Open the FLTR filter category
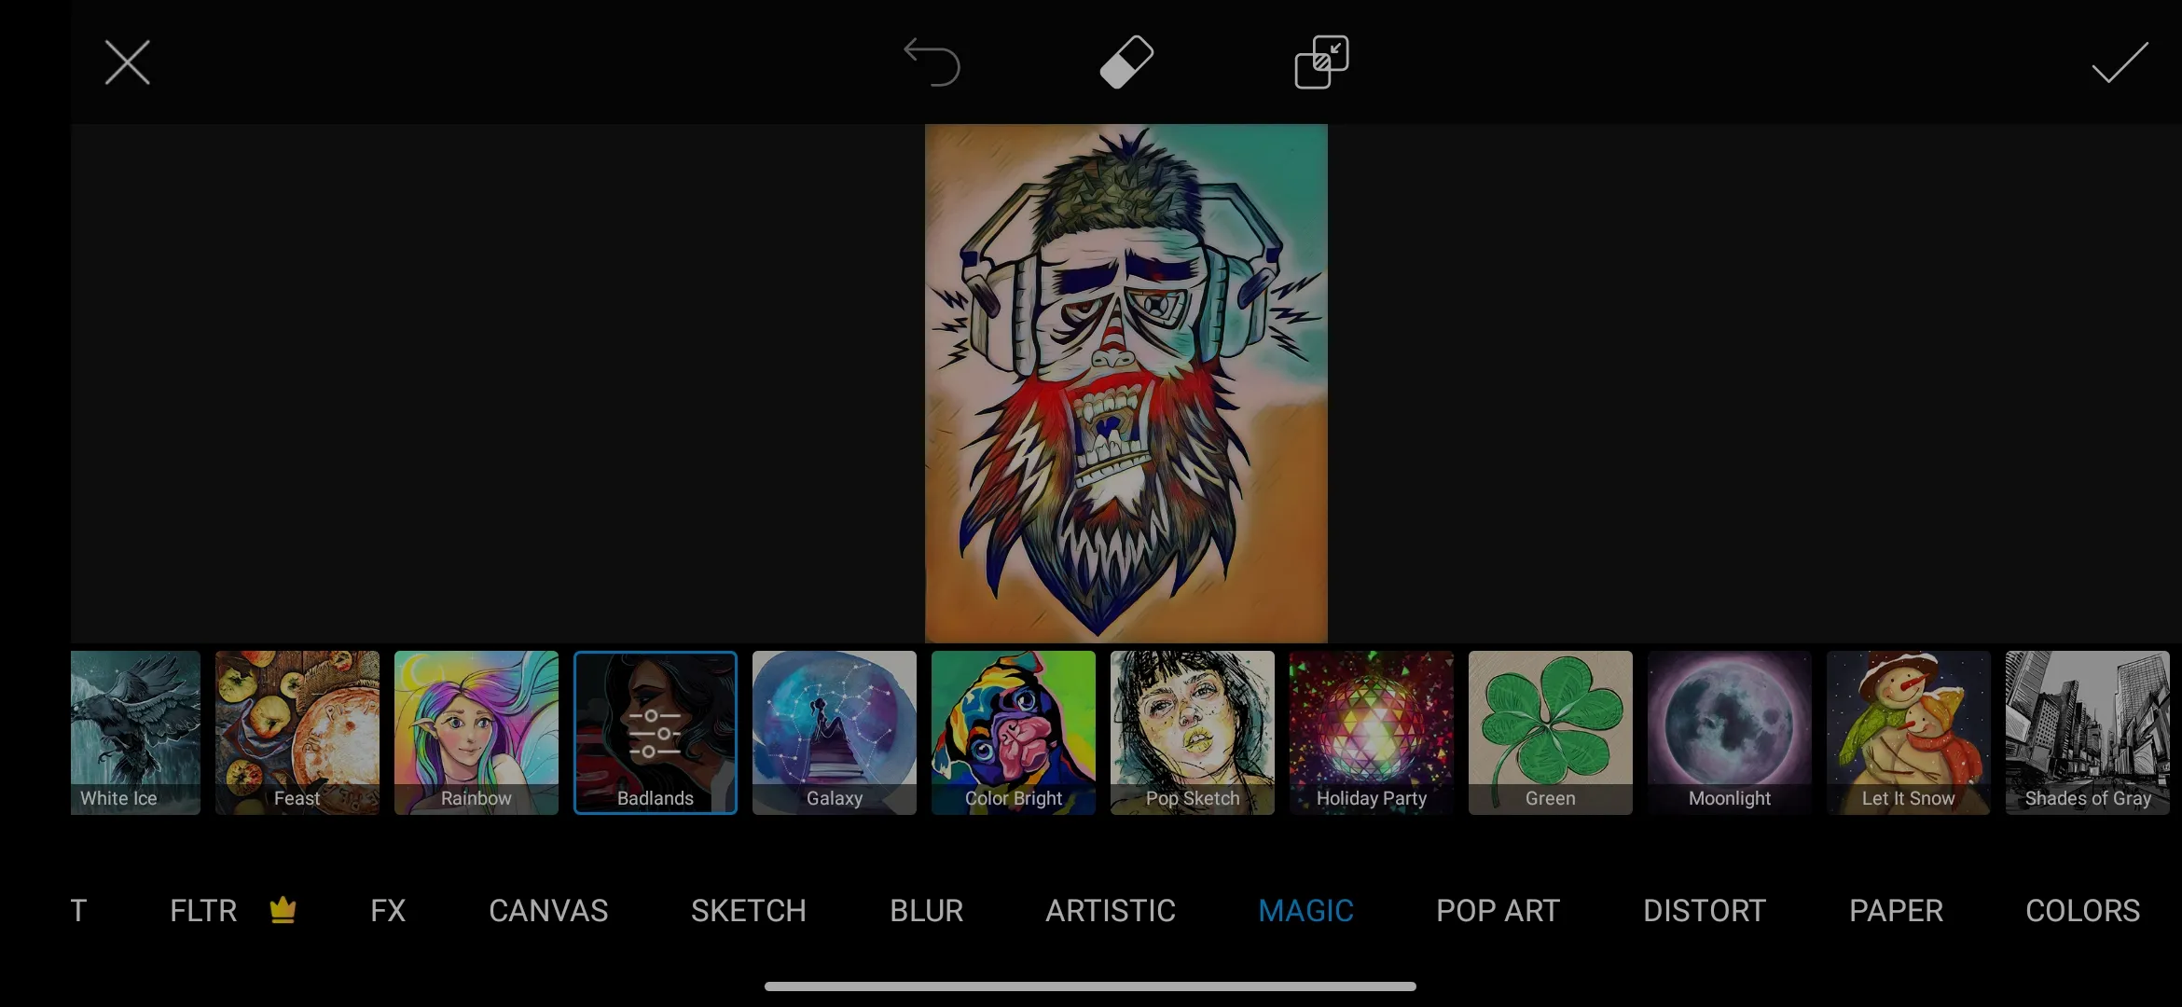This screenshot has width=2182, height=1007. (201, 910)
